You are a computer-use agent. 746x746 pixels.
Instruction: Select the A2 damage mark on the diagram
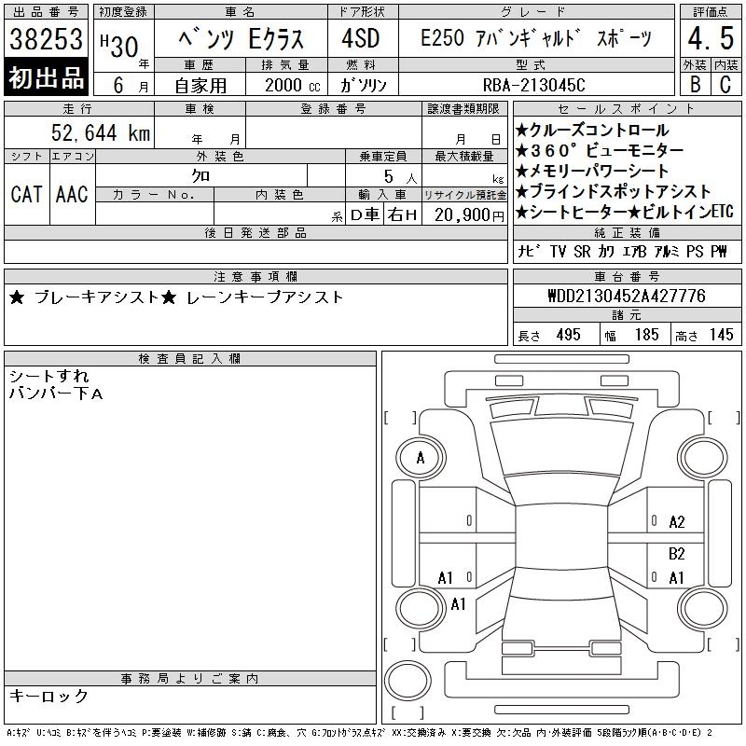pos(677,522)
